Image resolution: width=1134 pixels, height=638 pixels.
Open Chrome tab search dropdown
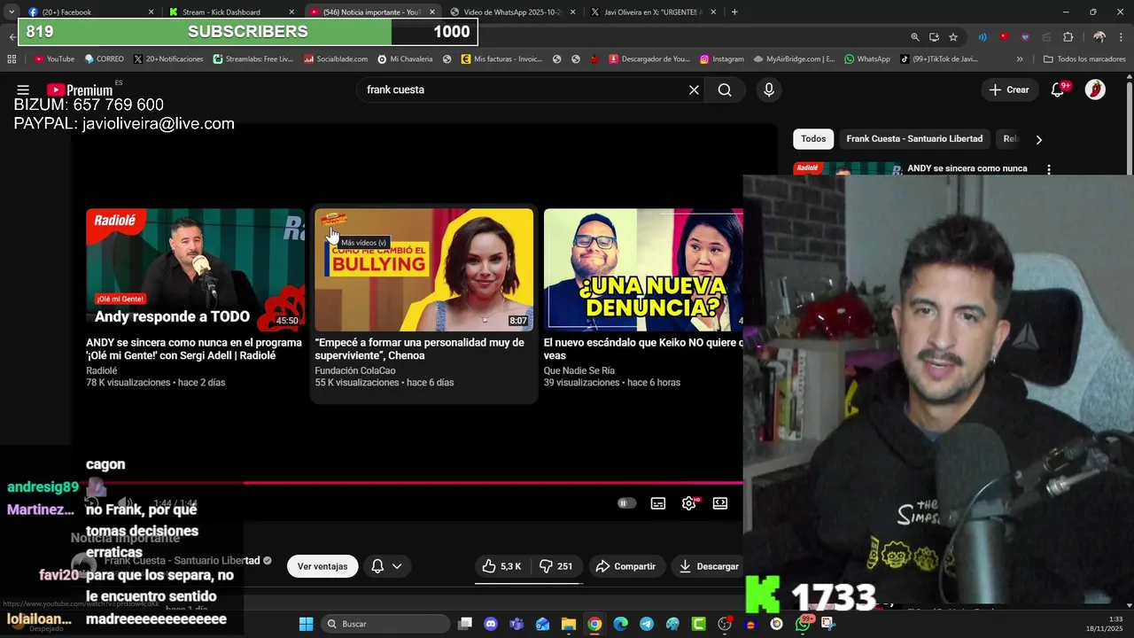pyautogui.click(x=11, y=12)
